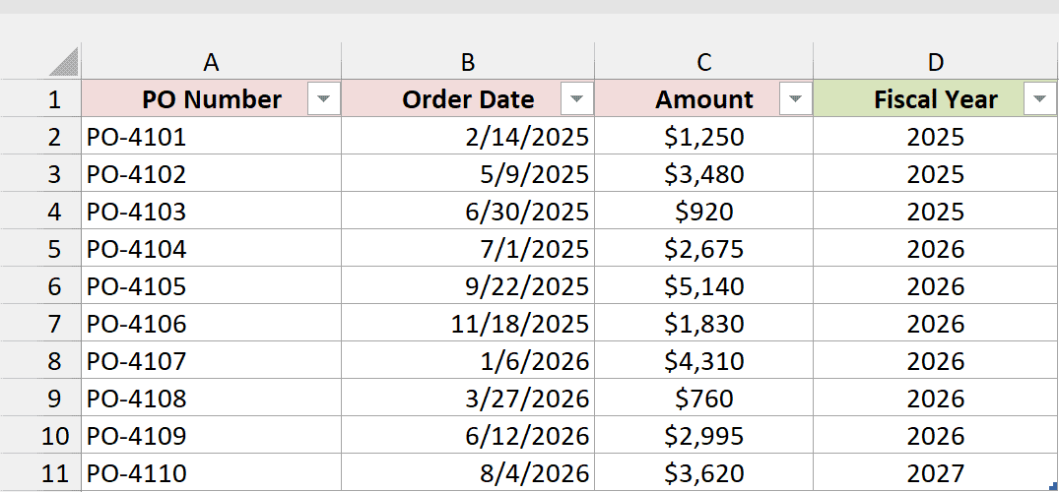Select the amount cell $3,480
Viewport: 1059px width, 492px height.
[703, 174]
